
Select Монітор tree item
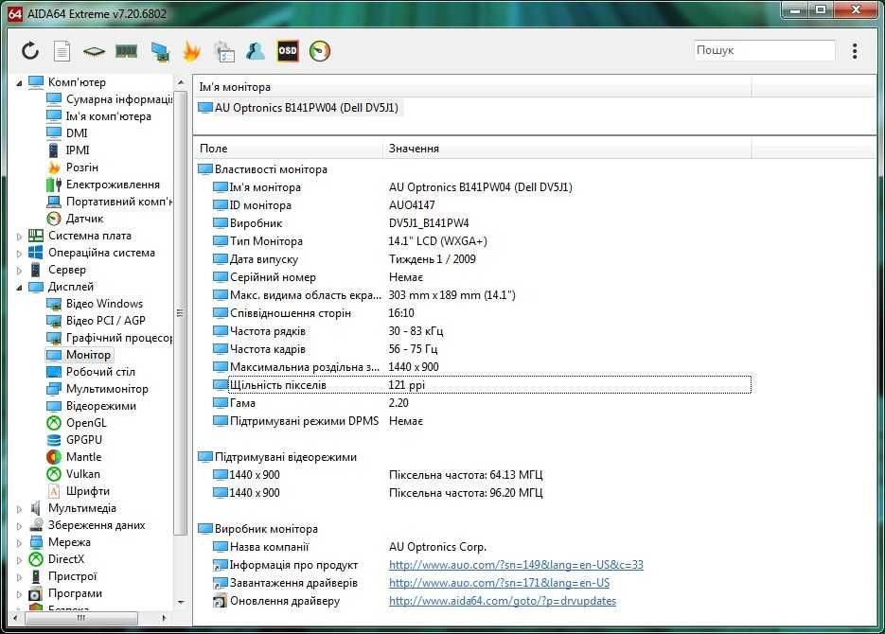pos(88,355)
